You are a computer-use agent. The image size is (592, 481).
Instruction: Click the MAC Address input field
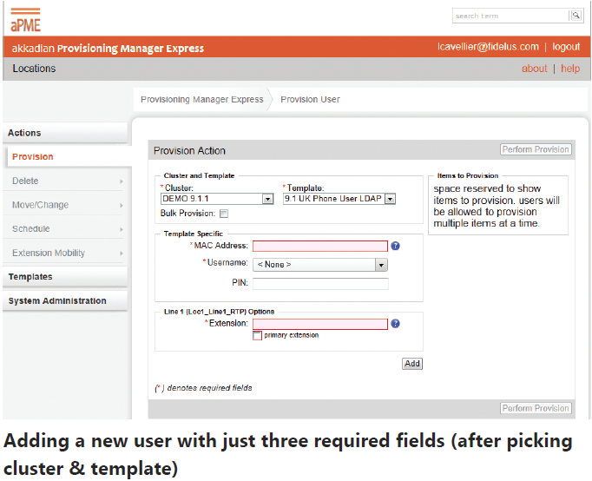coord(319,246)
